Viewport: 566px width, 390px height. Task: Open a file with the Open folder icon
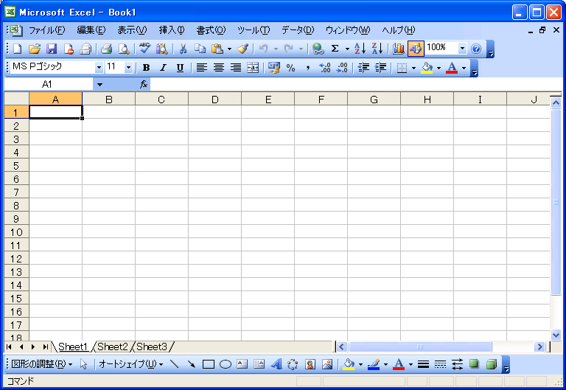coord(35,49)
